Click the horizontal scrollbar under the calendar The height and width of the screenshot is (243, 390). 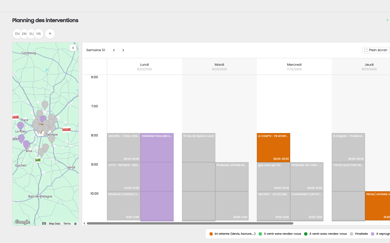click(x=190, y=223)
